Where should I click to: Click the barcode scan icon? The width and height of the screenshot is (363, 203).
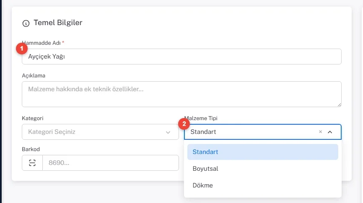32,163
